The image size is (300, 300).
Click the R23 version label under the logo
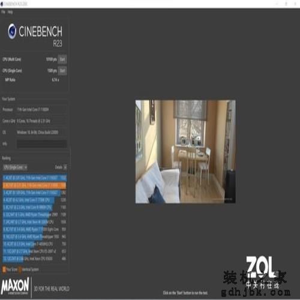(58, 43)
